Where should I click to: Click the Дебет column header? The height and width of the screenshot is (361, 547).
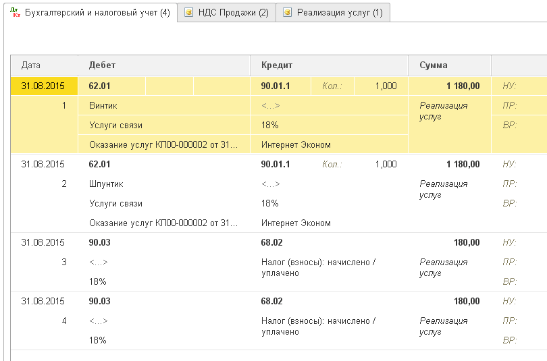point(102,65)
